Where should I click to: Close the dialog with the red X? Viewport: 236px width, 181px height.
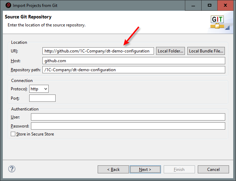[226, 5]
